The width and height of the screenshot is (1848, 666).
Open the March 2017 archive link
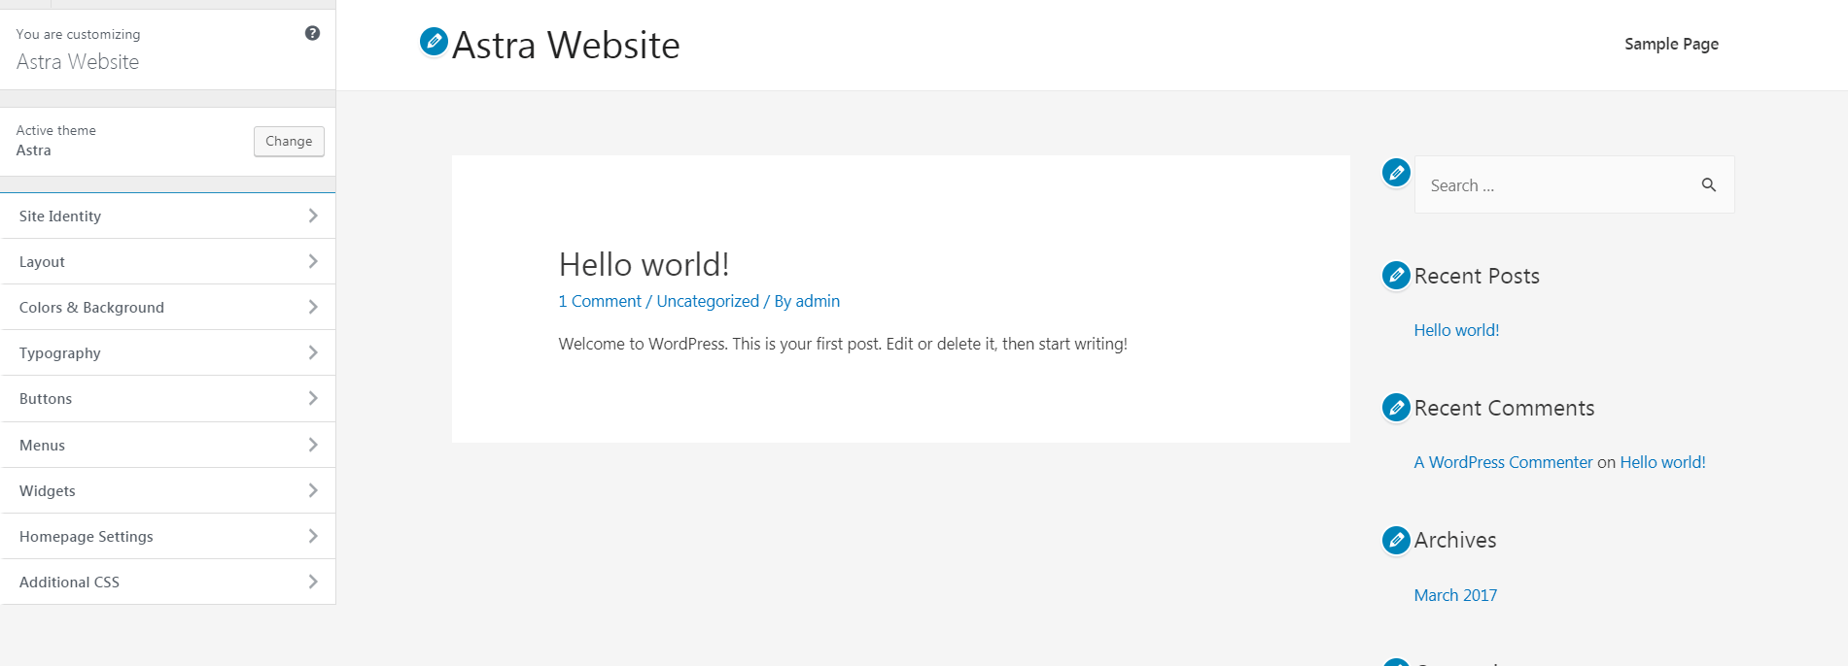click(x=1455, y=595)
